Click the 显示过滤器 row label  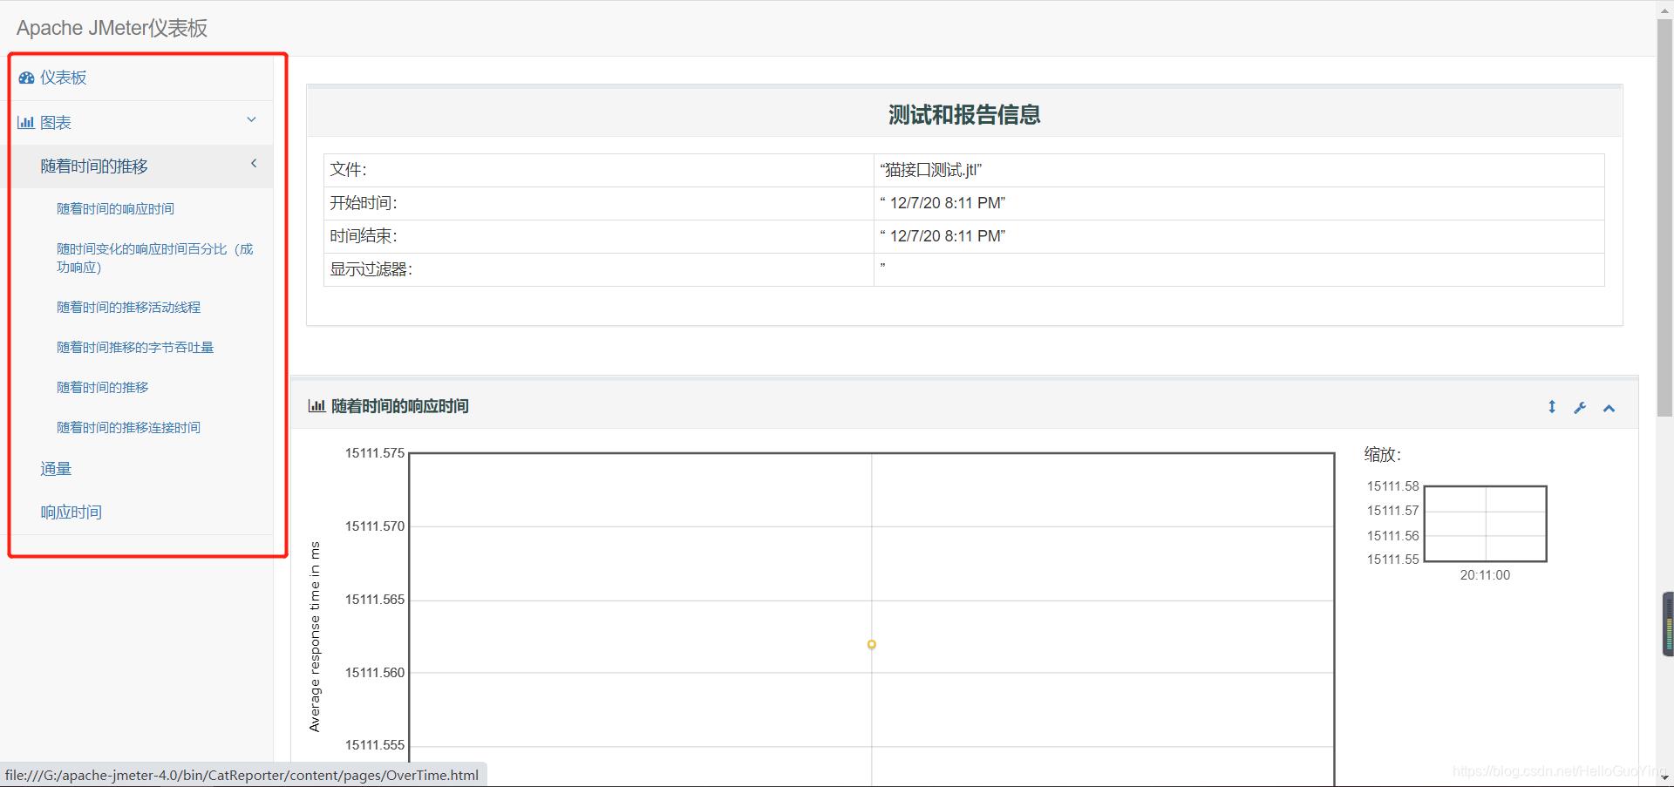[x=371, y=269]
